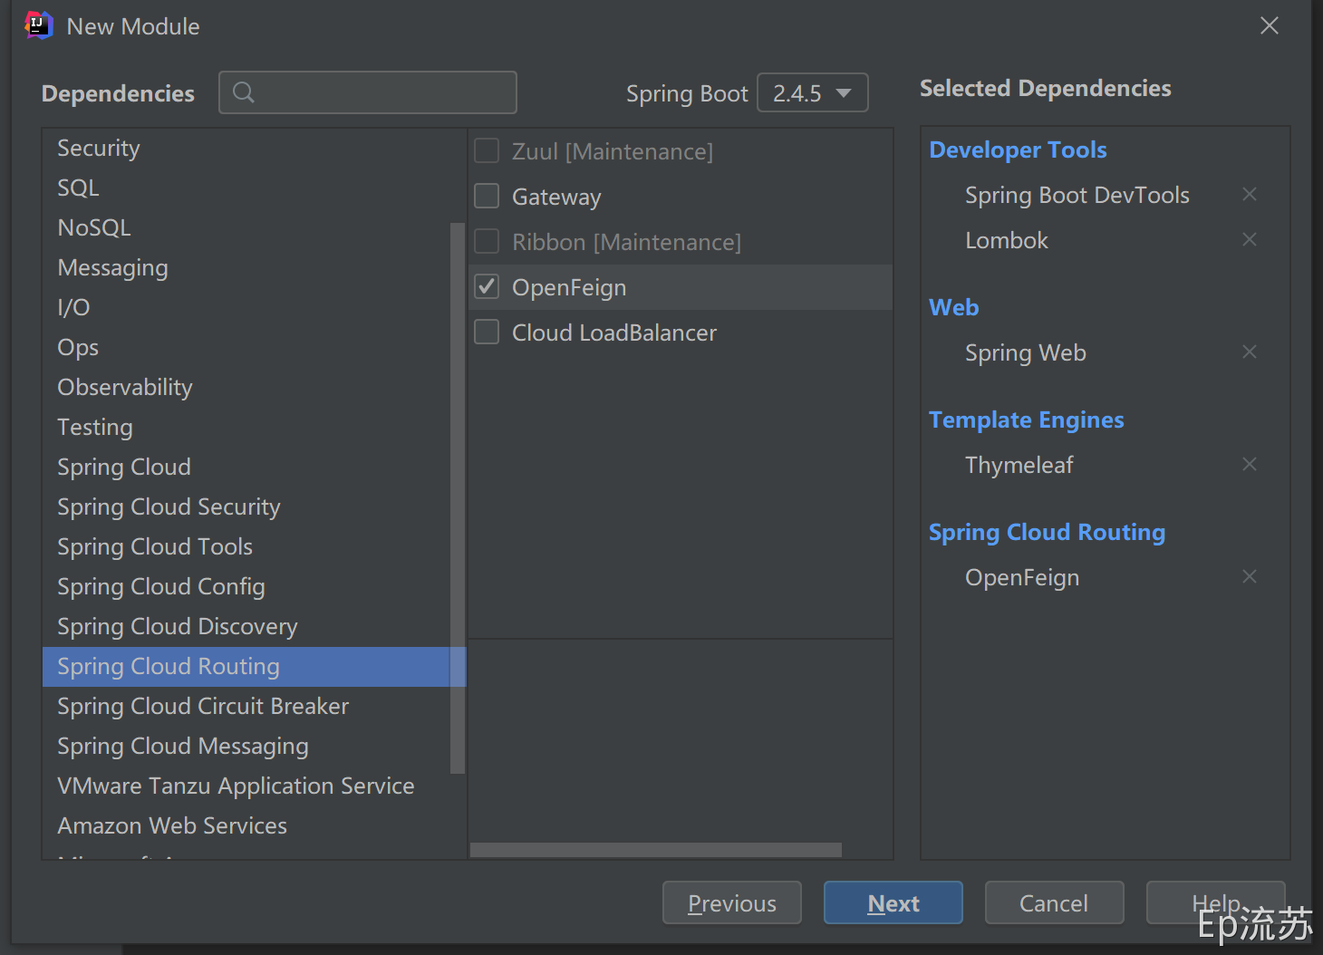Toggle the Ribbon [Maintenance] checkbox
Viewport: 1323px width, 955px height.
tap(488, 242)
